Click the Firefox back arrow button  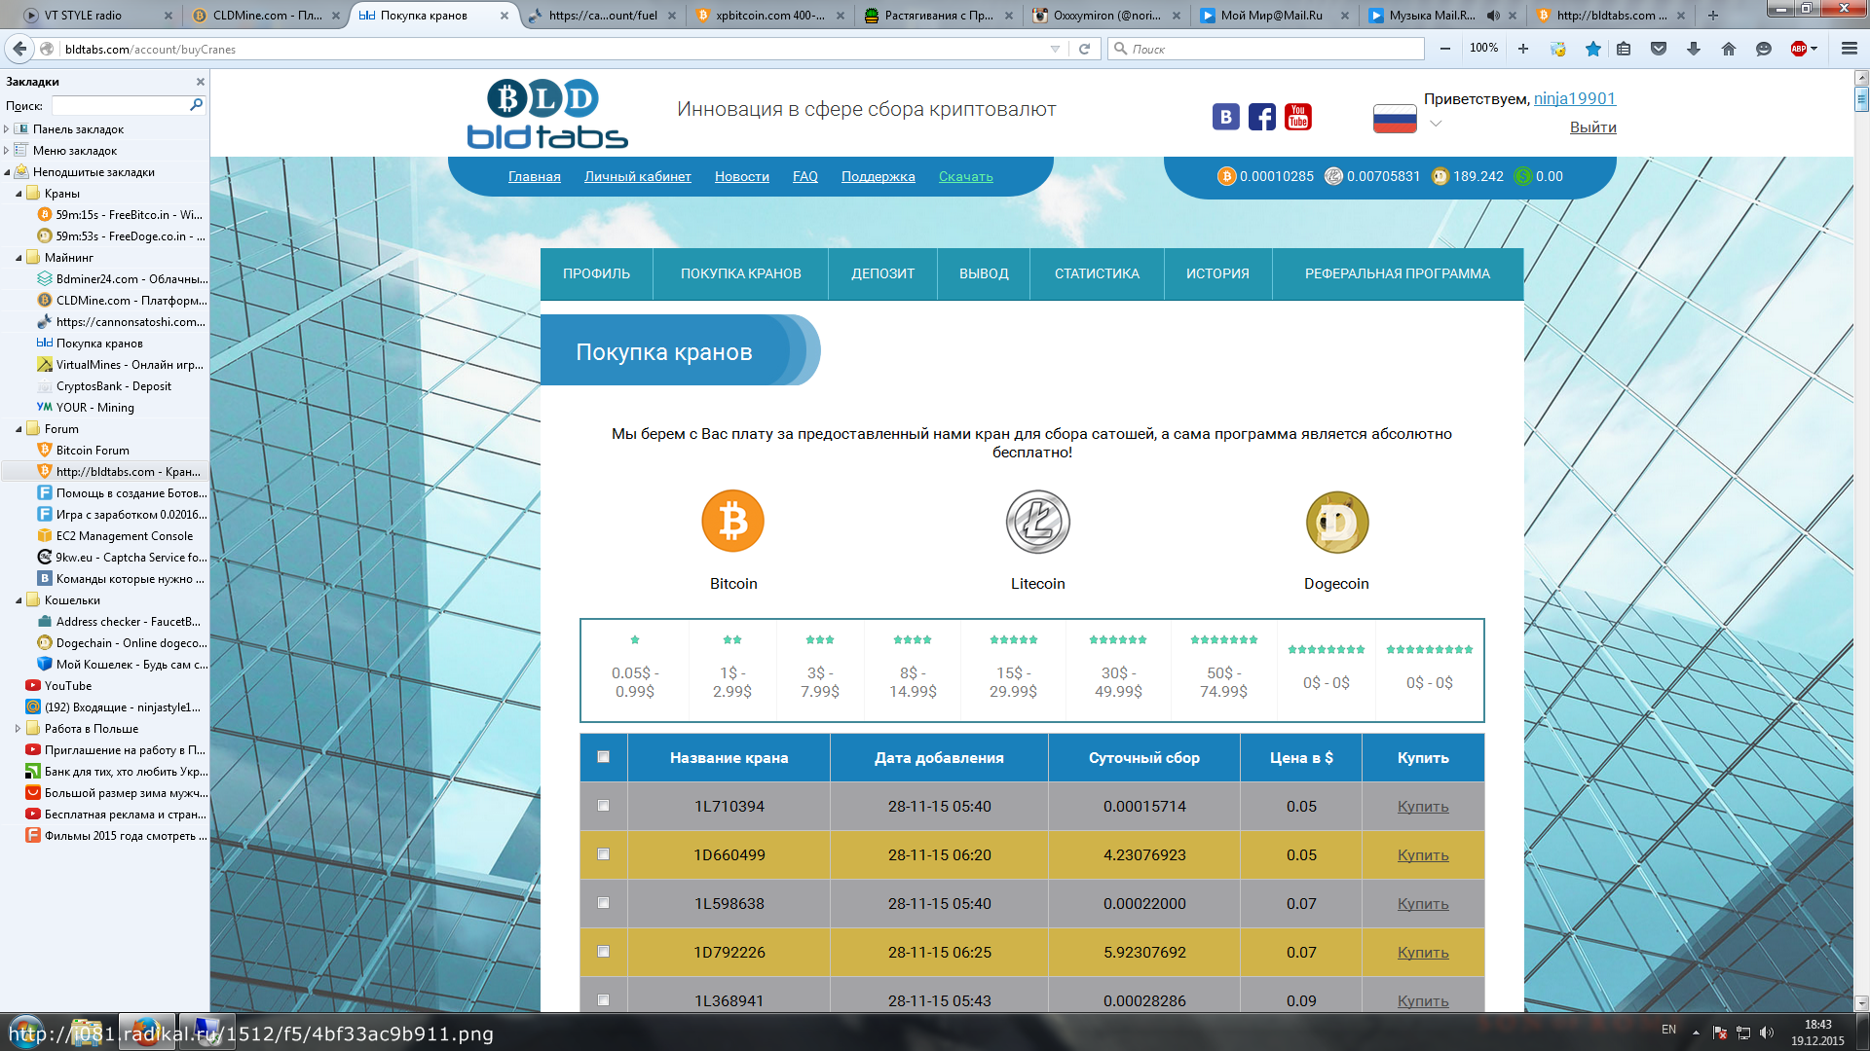click(x=19, y=49)
